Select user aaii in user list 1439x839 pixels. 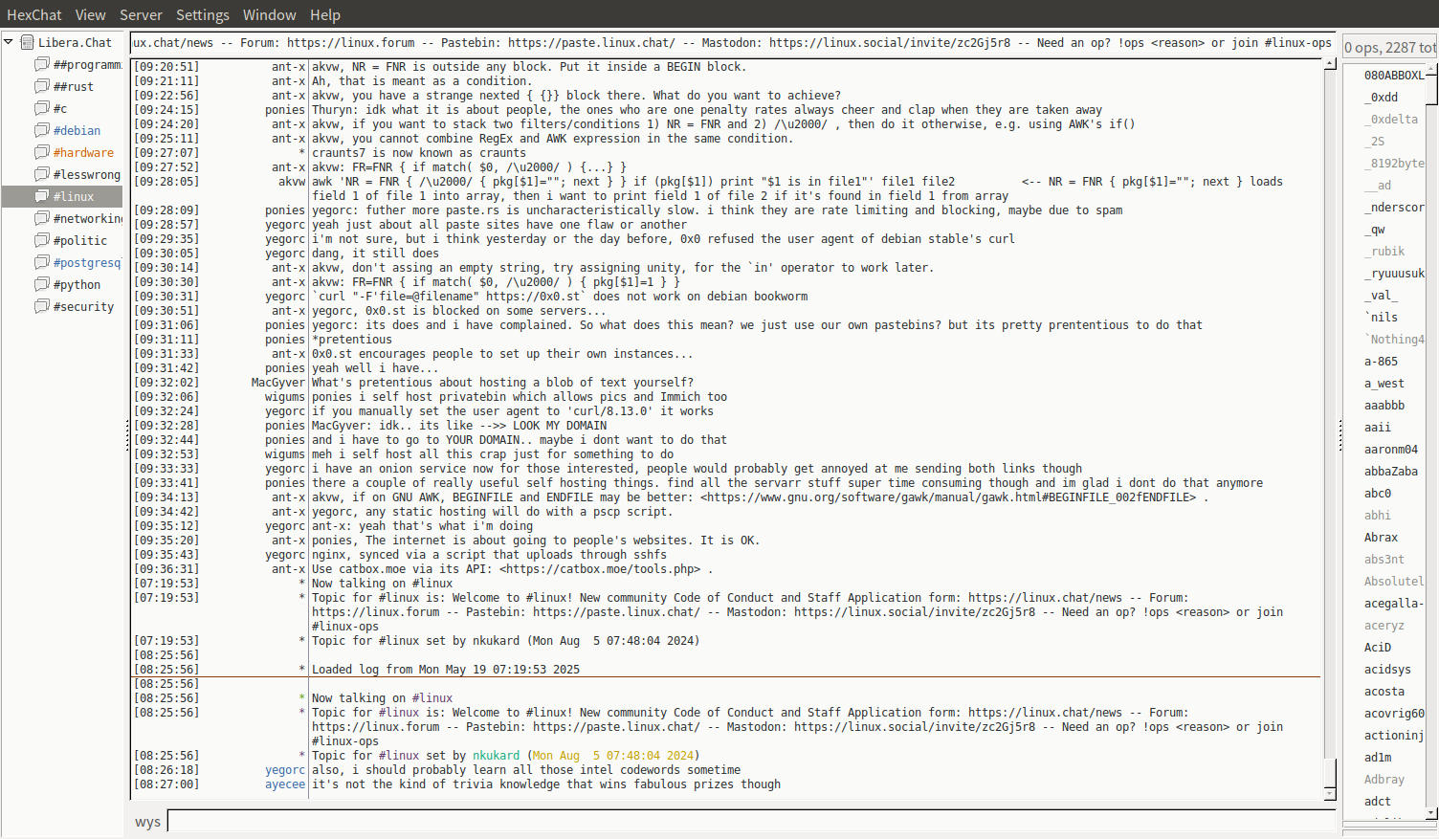[x=1378, y=428]
